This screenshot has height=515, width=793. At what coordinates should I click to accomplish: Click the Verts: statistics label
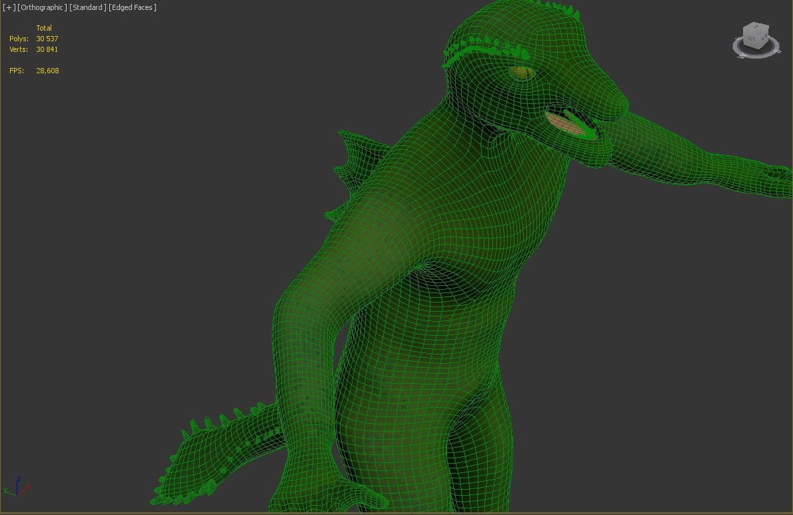(x=19, y=49)
